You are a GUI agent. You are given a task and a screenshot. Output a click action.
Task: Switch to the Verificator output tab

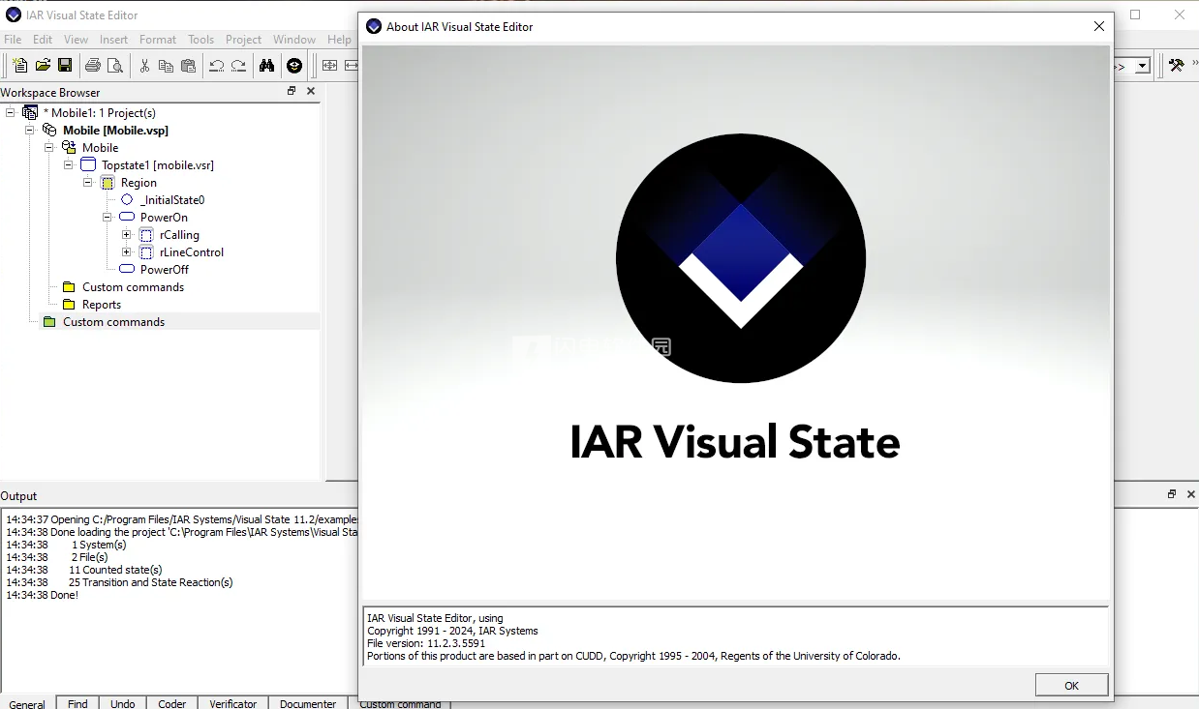[x=232, y=703]
